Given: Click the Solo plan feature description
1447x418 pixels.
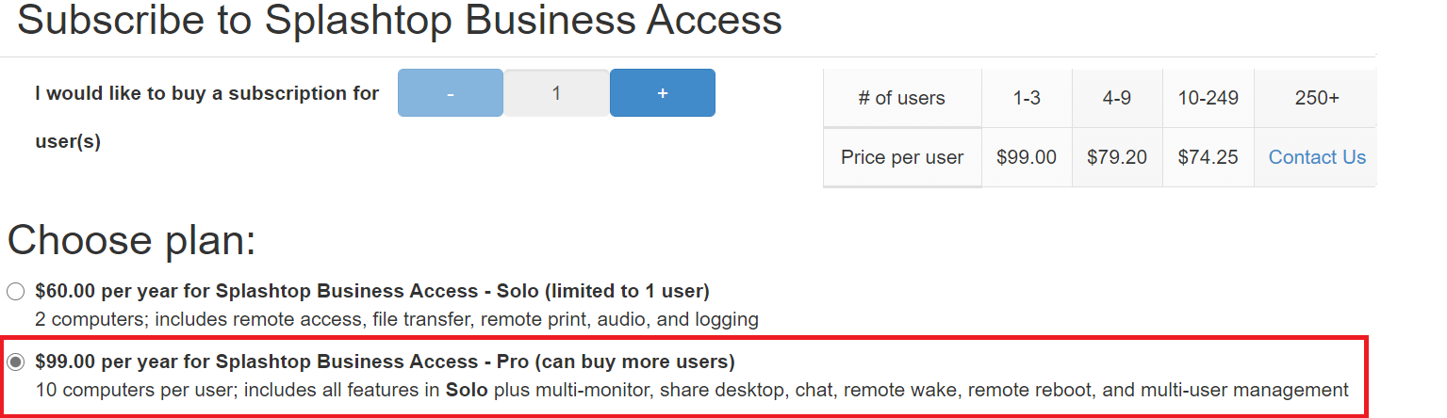Looking at the screenshot, I should point(397,319).
